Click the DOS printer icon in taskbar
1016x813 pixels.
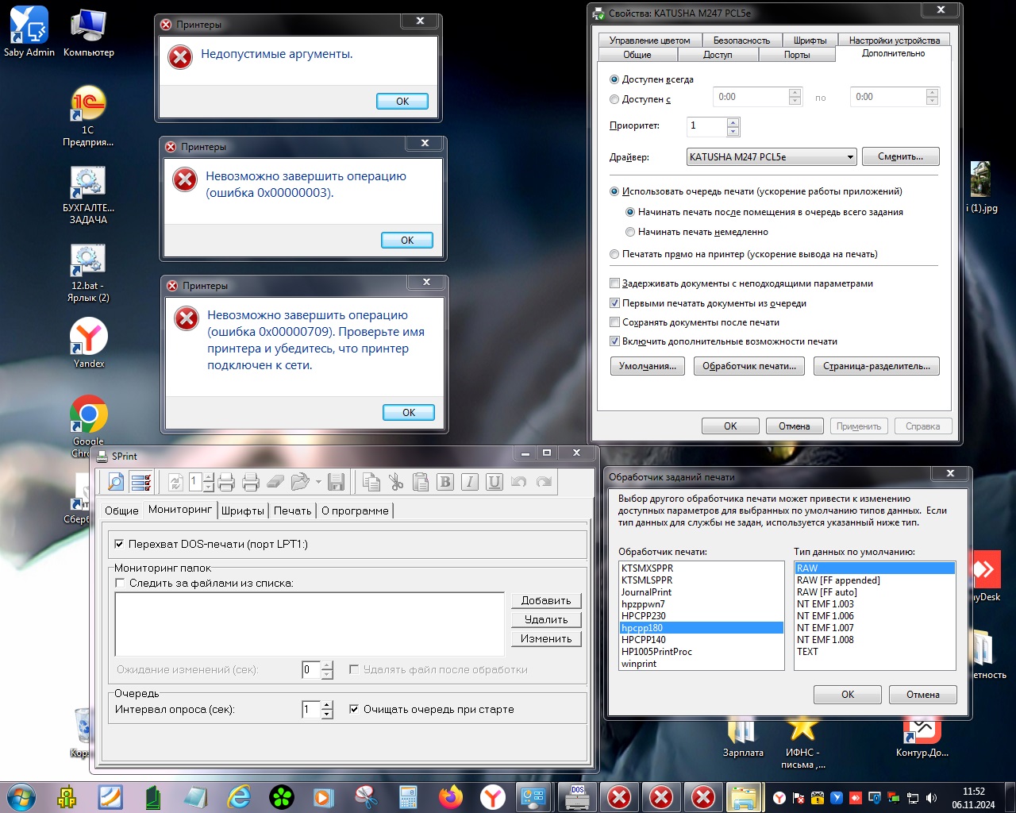click(578, 797)
